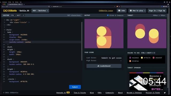Click the 'Submit to get score' text

click(111, 58)
